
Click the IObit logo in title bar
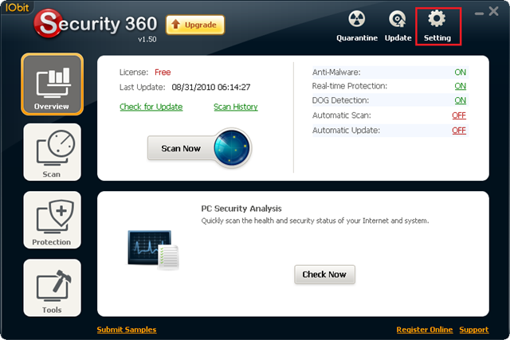(x=17, y=7)
